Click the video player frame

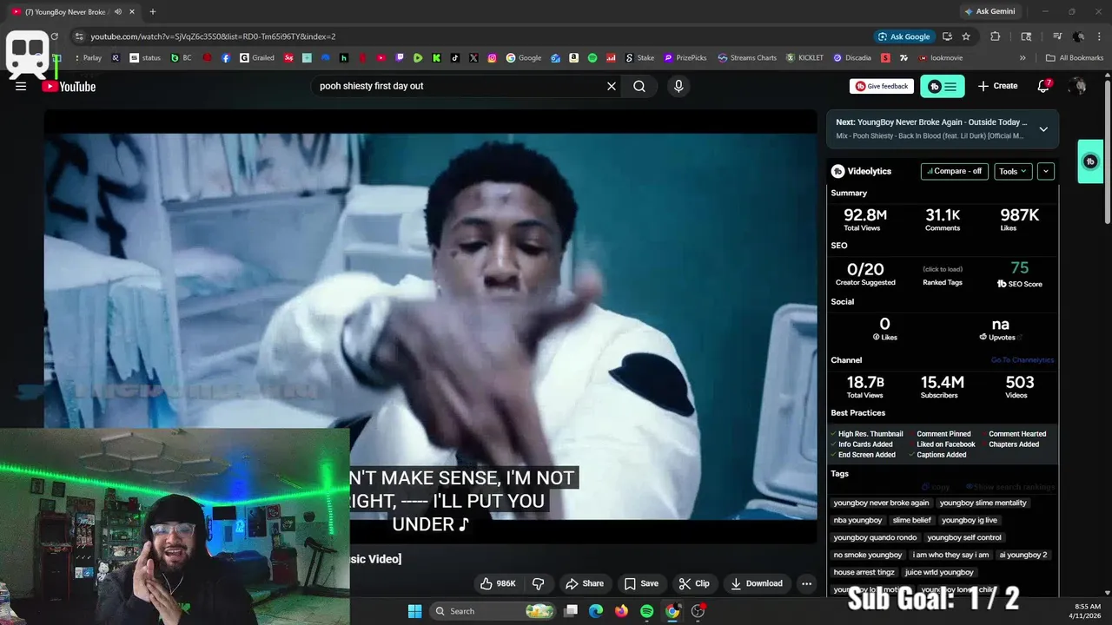(430, 326)
